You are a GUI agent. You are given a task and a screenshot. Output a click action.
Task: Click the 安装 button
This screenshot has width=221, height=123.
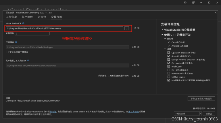pos(209,114)
